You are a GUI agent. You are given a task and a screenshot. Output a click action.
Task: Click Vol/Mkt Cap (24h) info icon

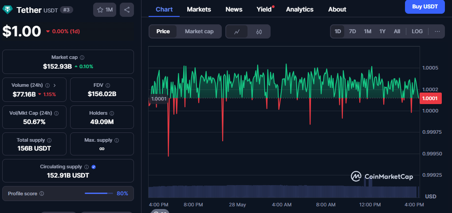point(56,113)
